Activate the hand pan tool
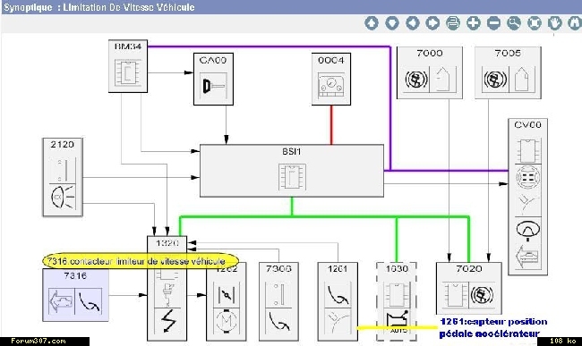Image resolution: width=582 pixels, height=346 pixels. coord(555,23)
